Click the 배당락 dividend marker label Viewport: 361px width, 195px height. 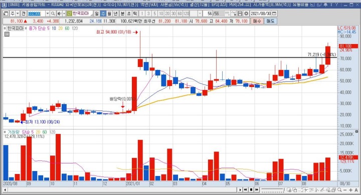tap(122, 99)
